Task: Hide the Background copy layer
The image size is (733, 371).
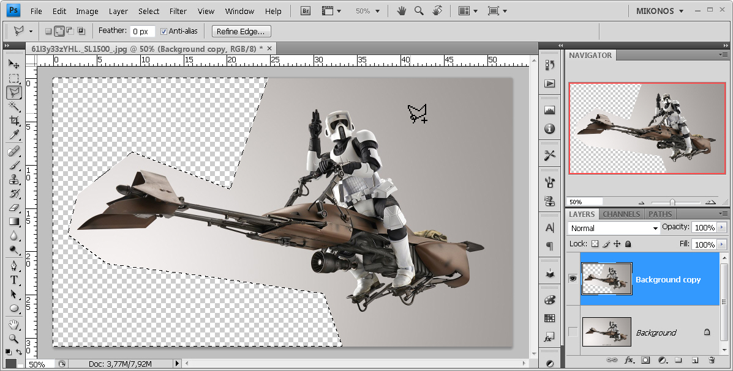Action: 573,279
